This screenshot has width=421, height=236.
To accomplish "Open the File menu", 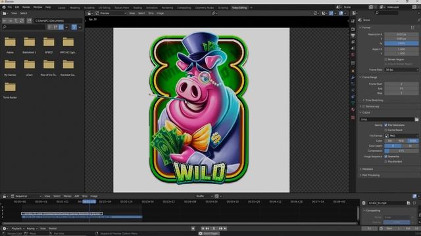I will point(10,7).
